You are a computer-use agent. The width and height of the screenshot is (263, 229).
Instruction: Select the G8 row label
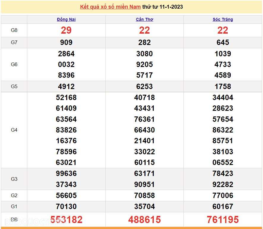[14, 30]
